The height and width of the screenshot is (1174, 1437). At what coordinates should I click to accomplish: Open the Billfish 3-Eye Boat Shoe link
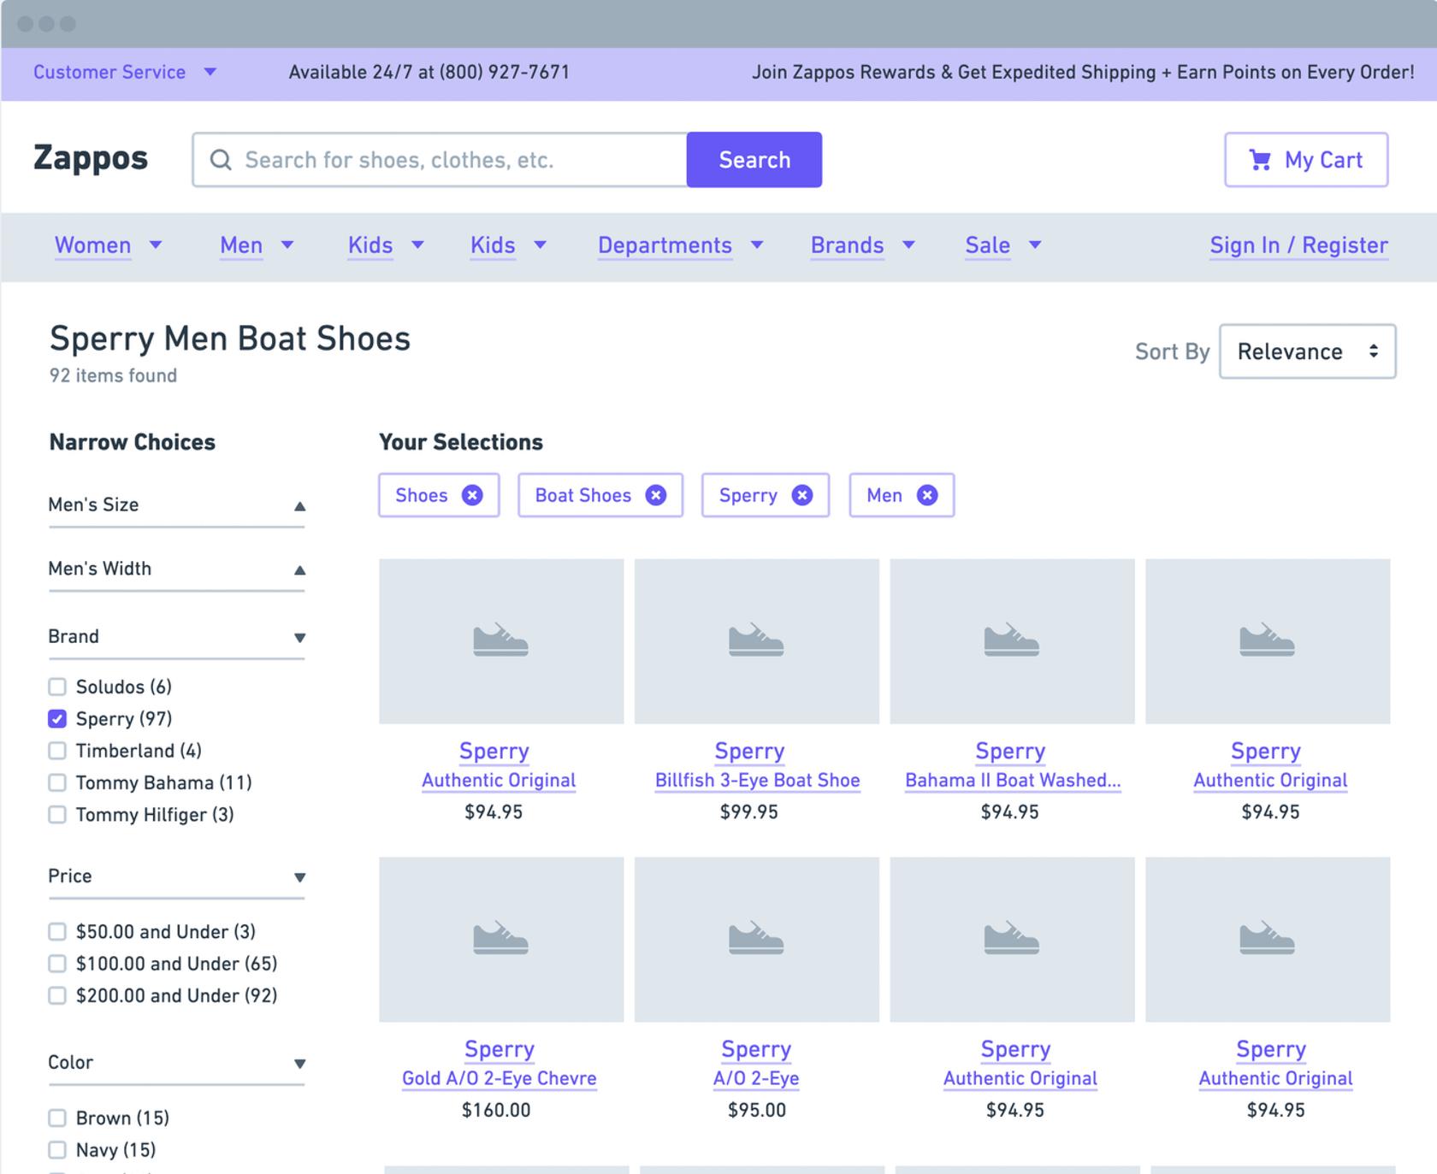click(757, 780)
